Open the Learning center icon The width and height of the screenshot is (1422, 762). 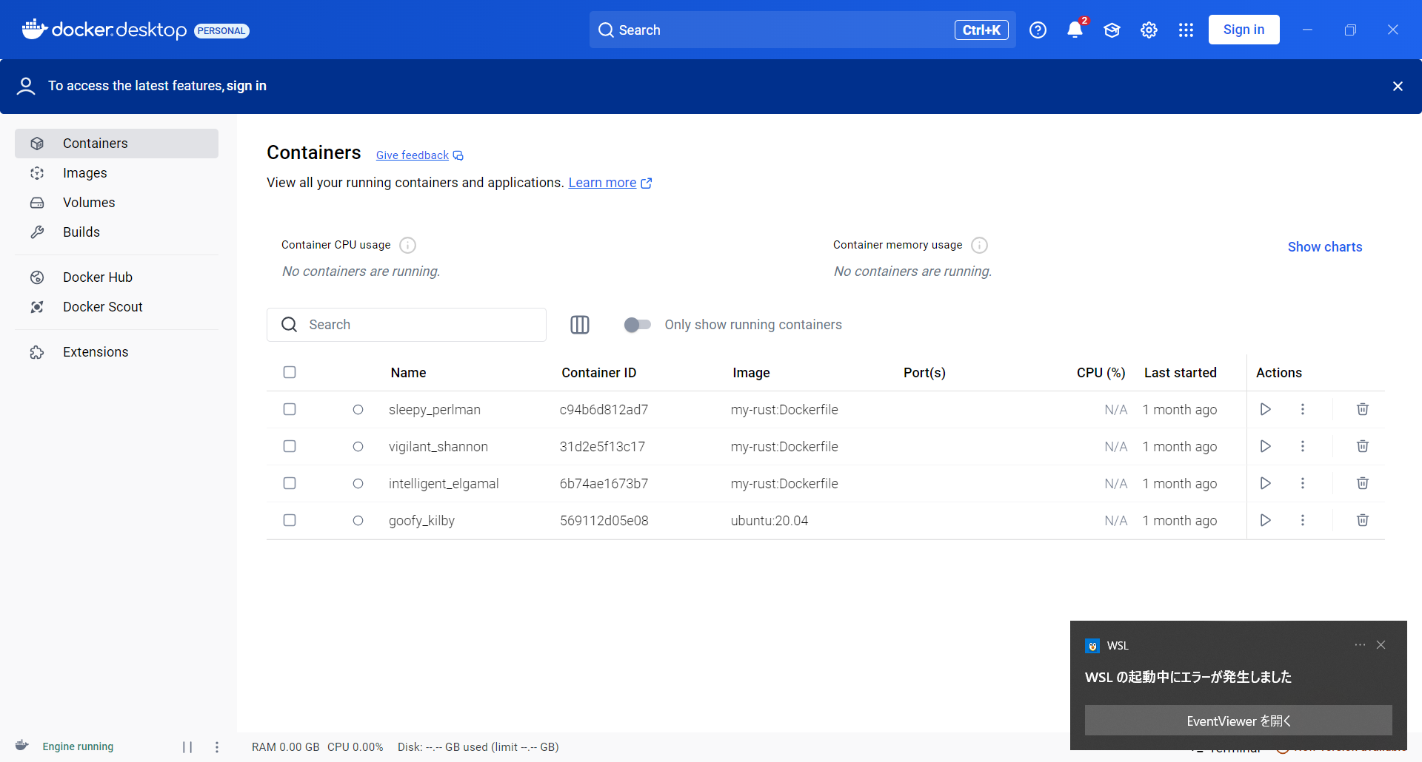(1112, 30)
